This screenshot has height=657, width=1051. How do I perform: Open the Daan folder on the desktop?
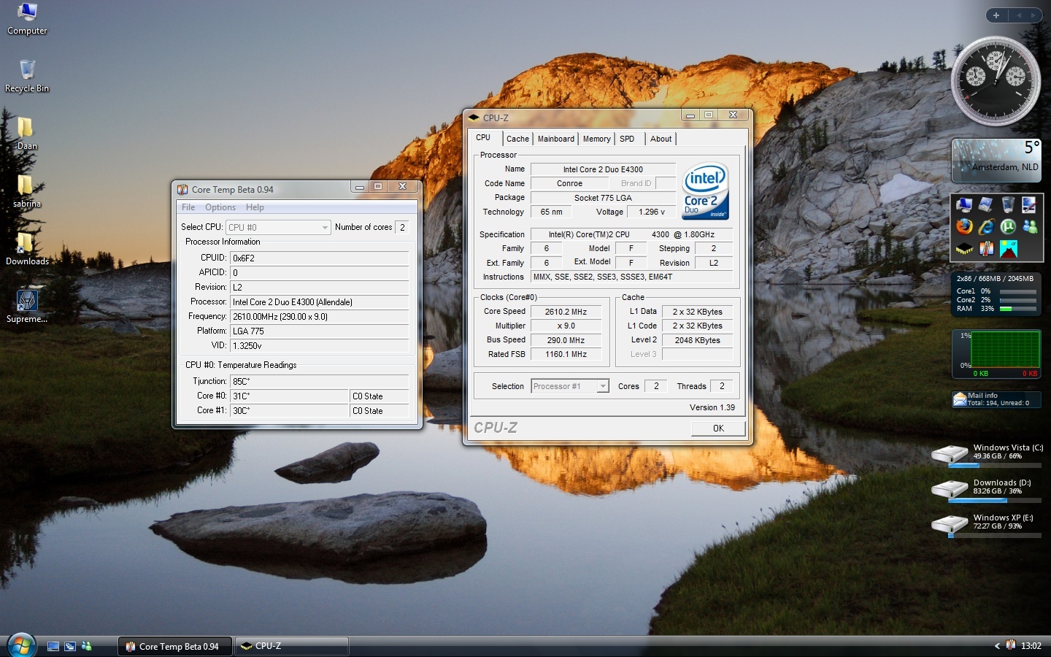pos(26,134)
